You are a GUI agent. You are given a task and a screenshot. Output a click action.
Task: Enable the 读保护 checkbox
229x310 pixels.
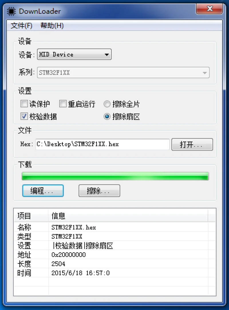coord(24,104)
